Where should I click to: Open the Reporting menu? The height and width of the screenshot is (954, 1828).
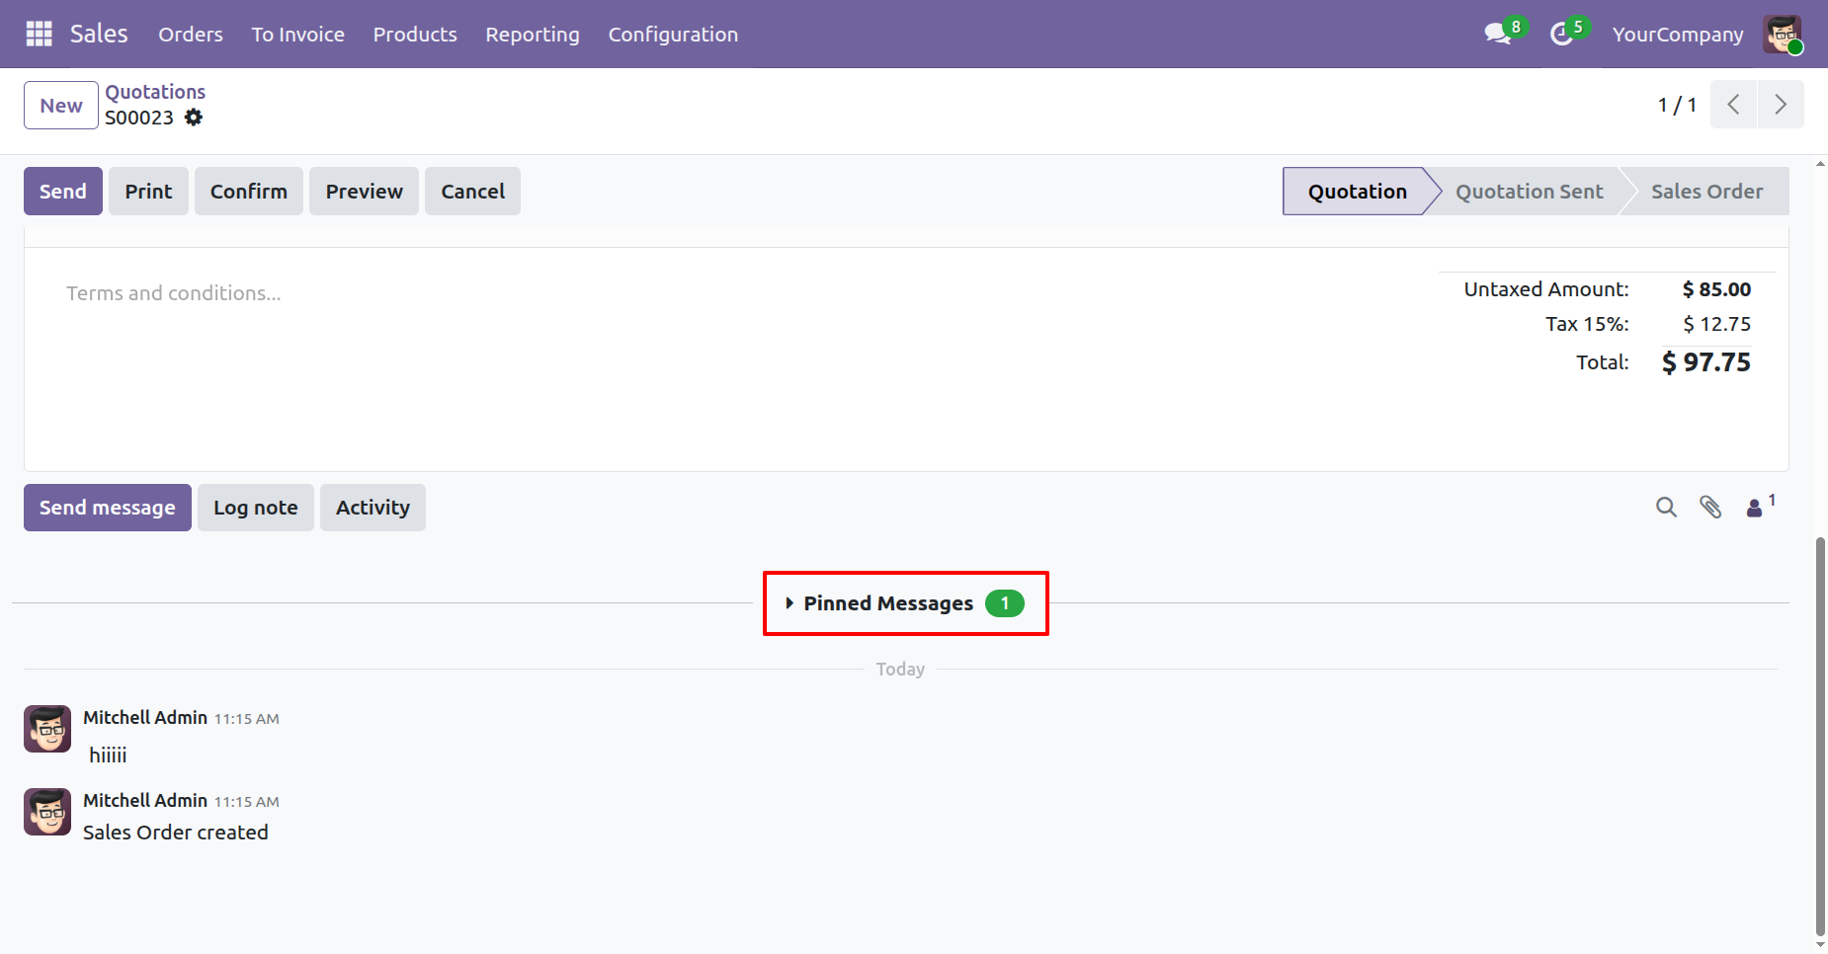point(532,35)
